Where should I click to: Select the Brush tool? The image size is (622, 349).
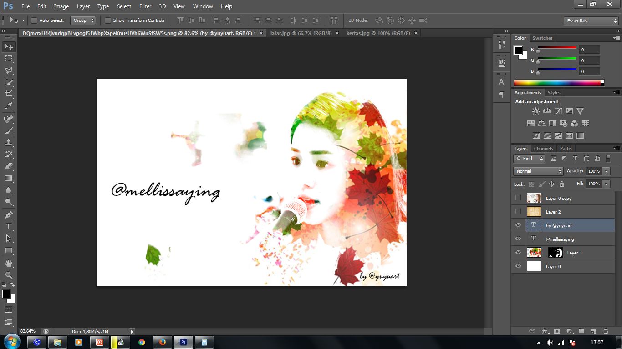tap(9, 131)
